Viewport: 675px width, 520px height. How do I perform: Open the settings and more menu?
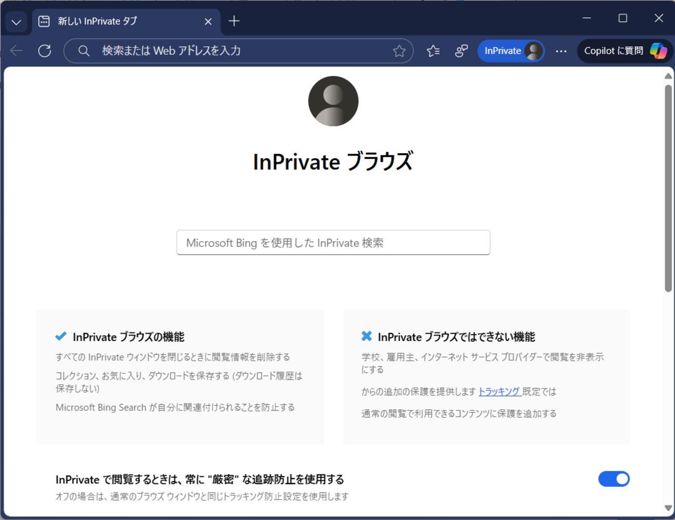[561, 51]
